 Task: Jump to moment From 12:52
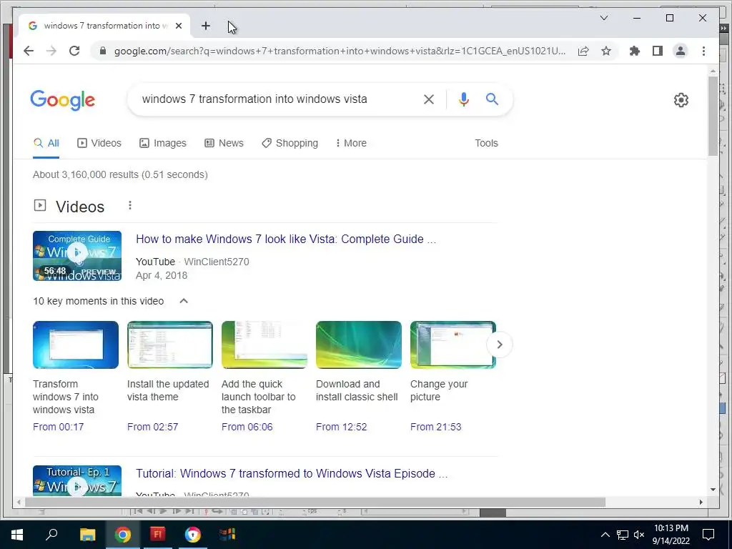click(341, 427)
